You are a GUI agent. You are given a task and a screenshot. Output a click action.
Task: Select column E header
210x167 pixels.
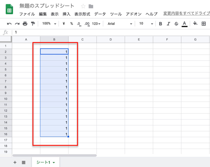click(139, 40)
